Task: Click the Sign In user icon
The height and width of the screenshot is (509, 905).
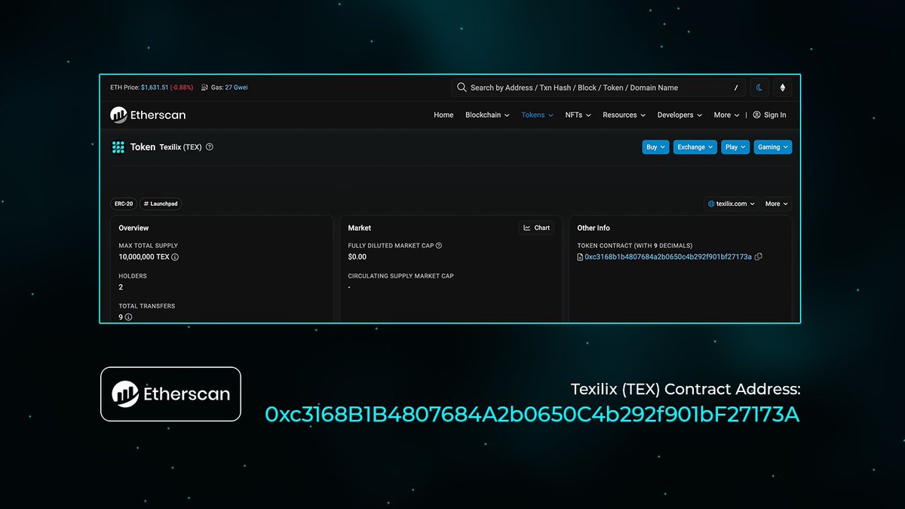Action: tap(756, 115)
